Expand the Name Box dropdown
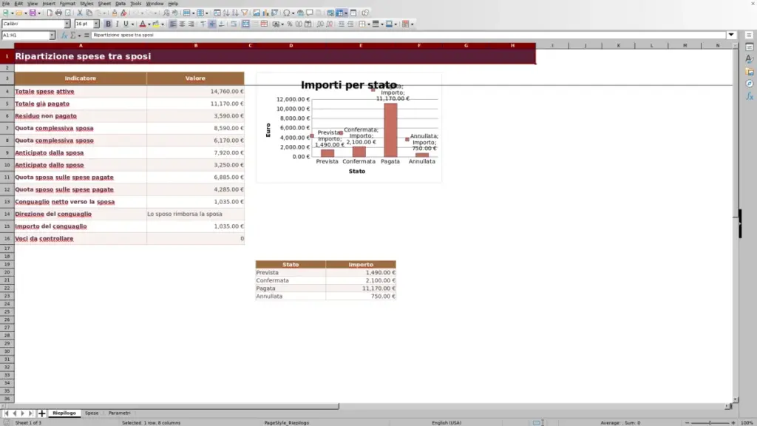 (52, 35)
